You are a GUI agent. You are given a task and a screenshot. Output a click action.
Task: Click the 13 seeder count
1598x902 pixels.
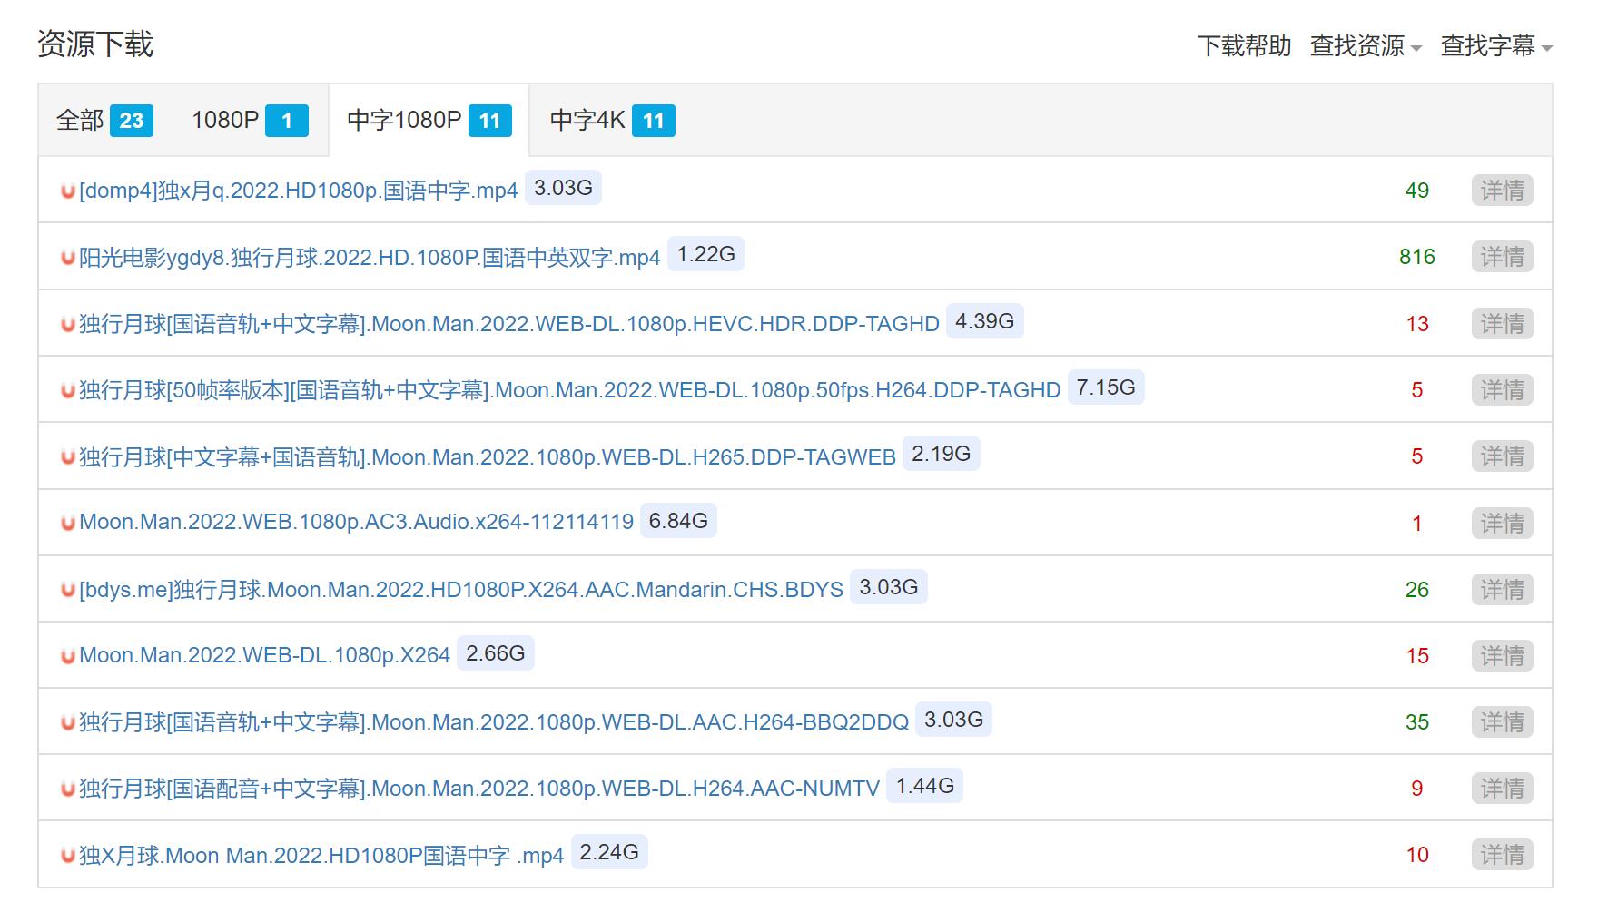(1417, 324)
